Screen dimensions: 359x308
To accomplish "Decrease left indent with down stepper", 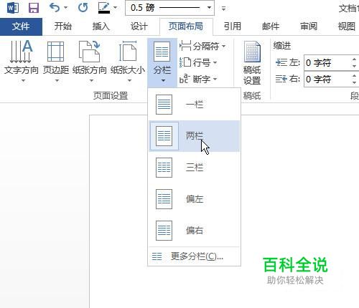I will click(x=355, y=67).
